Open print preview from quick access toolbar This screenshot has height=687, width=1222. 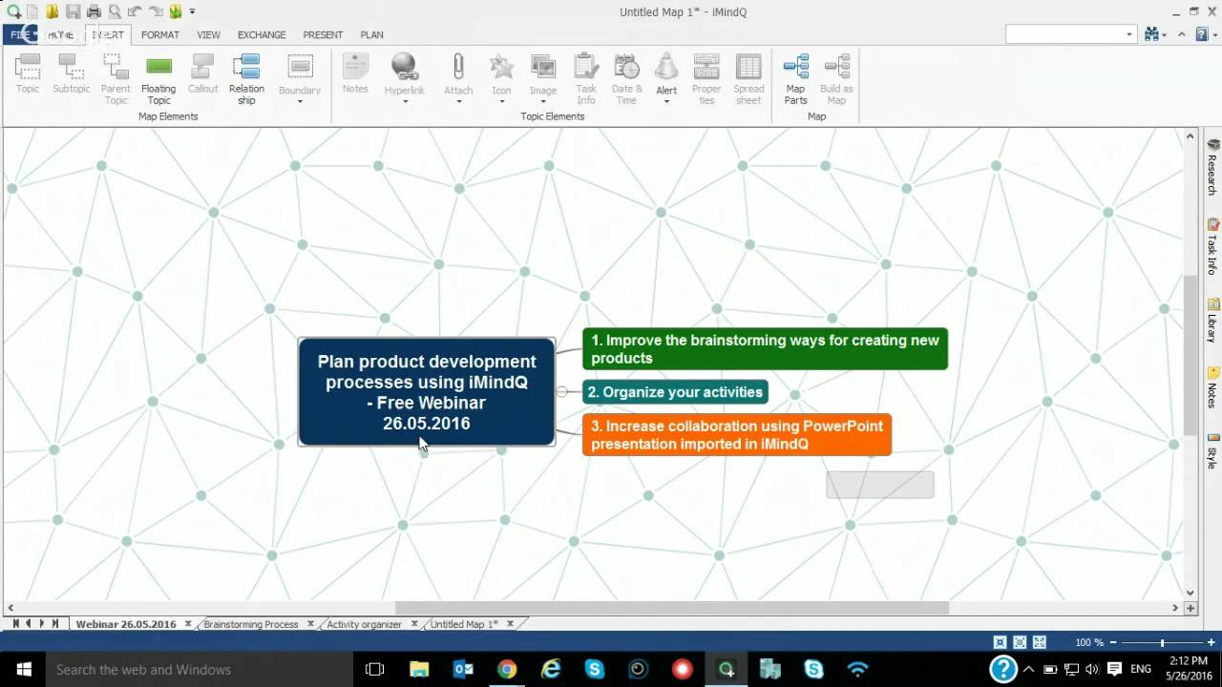115,11
